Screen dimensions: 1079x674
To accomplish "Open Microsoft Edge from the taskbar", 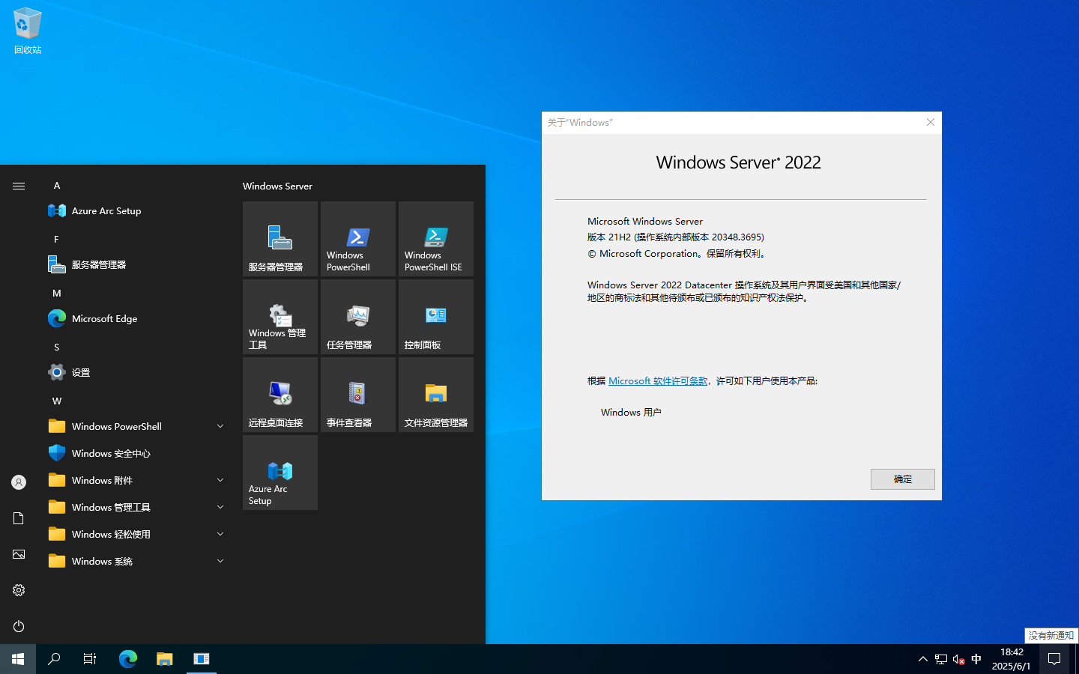I will click(127, 659).
